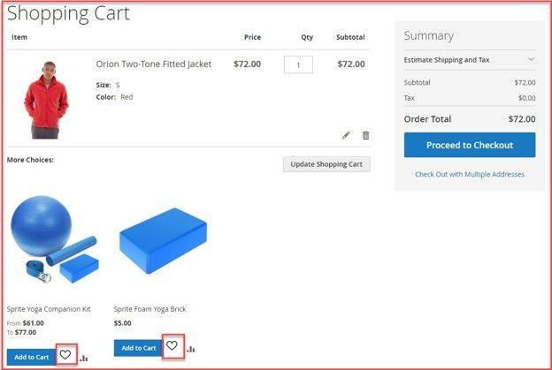
Task: Compare Sprite Foam Yoga Brick via chart icon
Action: (191, 349)
